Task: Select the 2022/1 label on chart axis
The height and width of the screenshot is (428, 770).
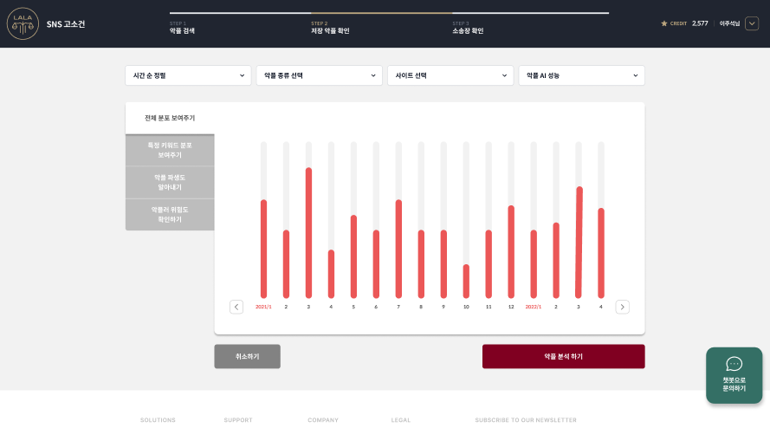Action: point(534,307)
